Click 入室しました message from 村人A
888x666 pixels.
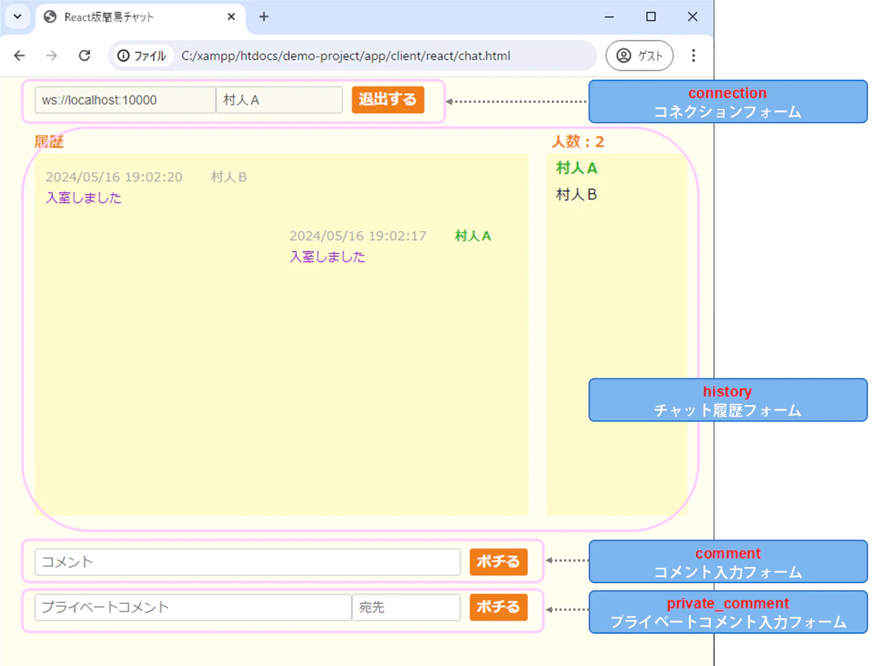(x=327, y=256)
